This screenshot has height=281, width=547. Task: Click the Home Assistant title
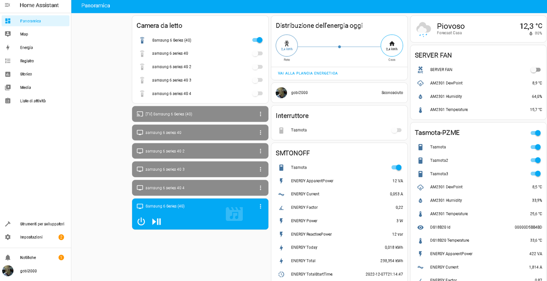pyautogui.click(x=39, y=5)
